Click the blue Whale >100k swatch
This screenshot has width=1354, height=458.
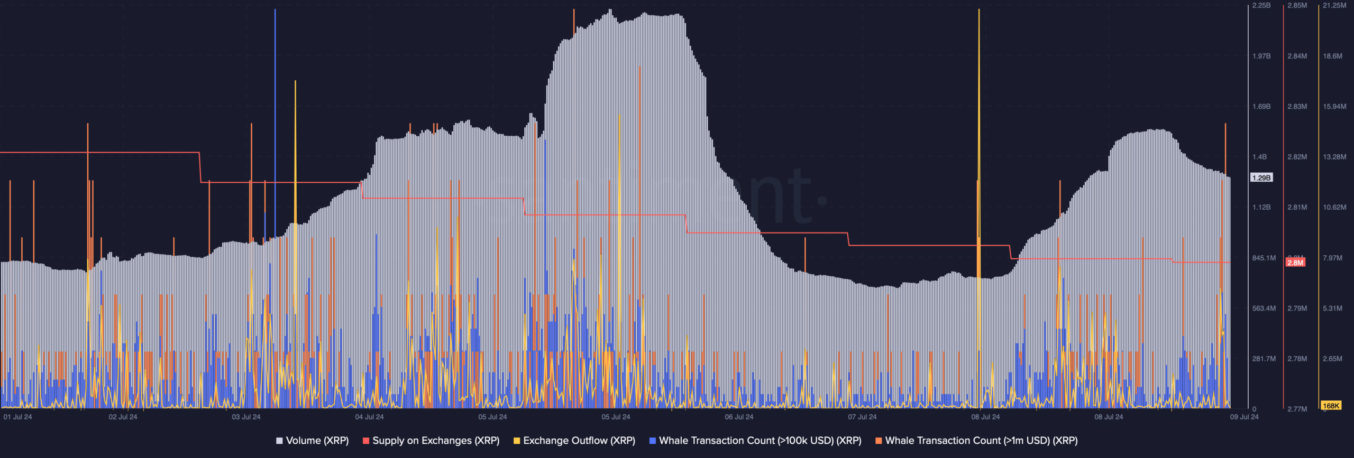pos(653,441)
